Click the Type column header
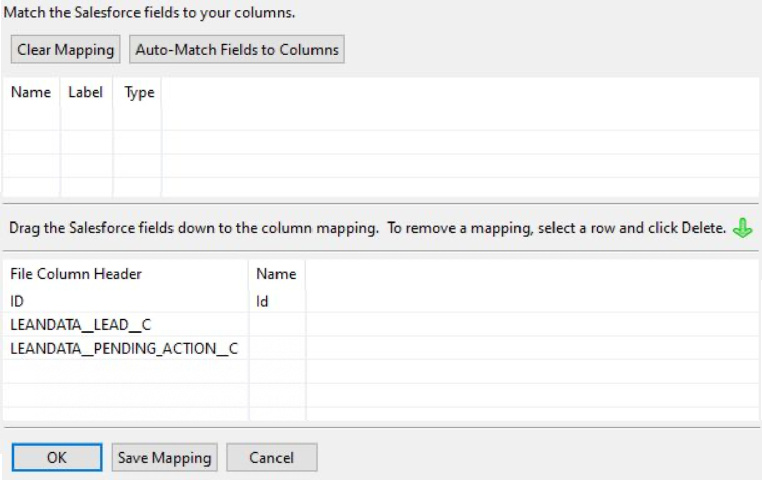This screenshot has width=762, height=480. (x=139, y=92)
